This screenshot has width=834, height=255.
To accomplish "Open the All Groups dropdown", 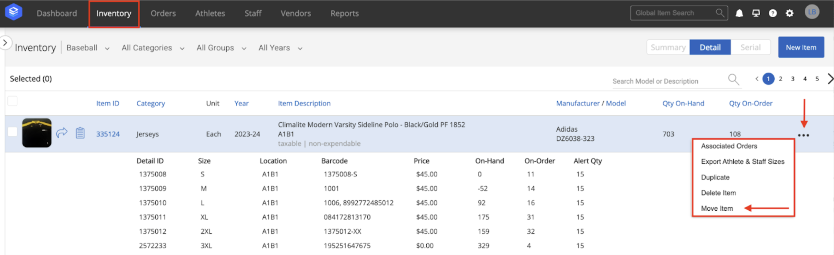I will (x=221, y=48).
